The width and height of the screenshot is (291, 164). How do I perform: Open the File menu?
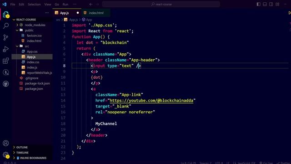13,4
